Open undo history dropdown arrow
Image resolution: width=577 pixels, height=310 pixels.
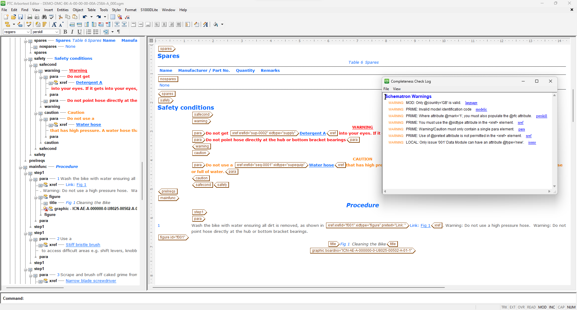click(91, 17)
